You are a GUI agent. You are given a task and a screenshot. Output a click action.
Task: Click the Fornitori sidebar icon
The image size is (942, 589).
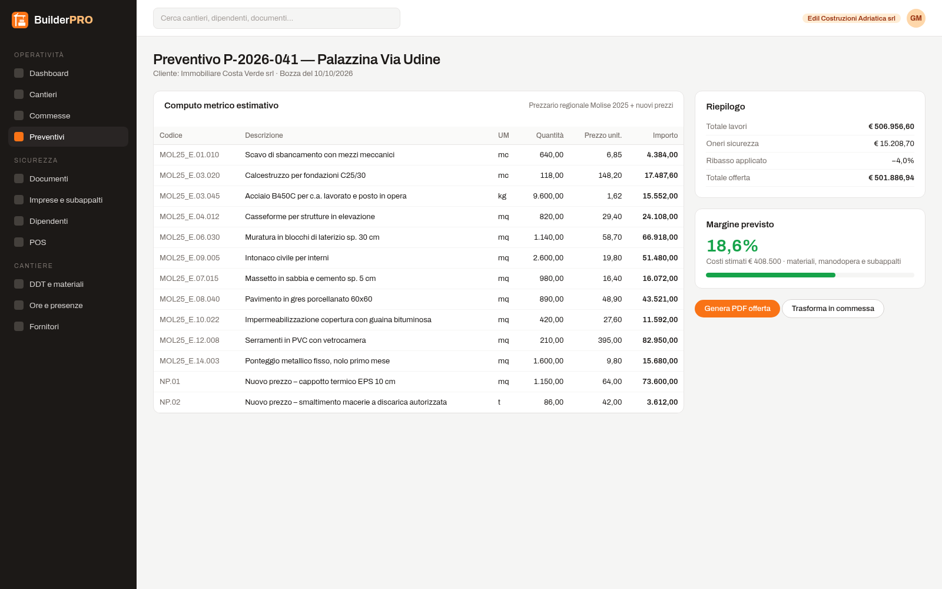click(x=19, y=326)
